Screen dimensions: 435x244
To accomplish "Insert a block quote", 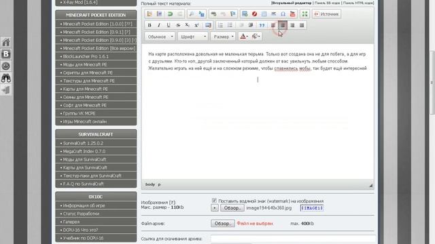I will tap(262, 25).
